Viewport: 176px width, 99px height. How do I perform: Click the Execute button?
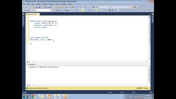click(57, 10)
